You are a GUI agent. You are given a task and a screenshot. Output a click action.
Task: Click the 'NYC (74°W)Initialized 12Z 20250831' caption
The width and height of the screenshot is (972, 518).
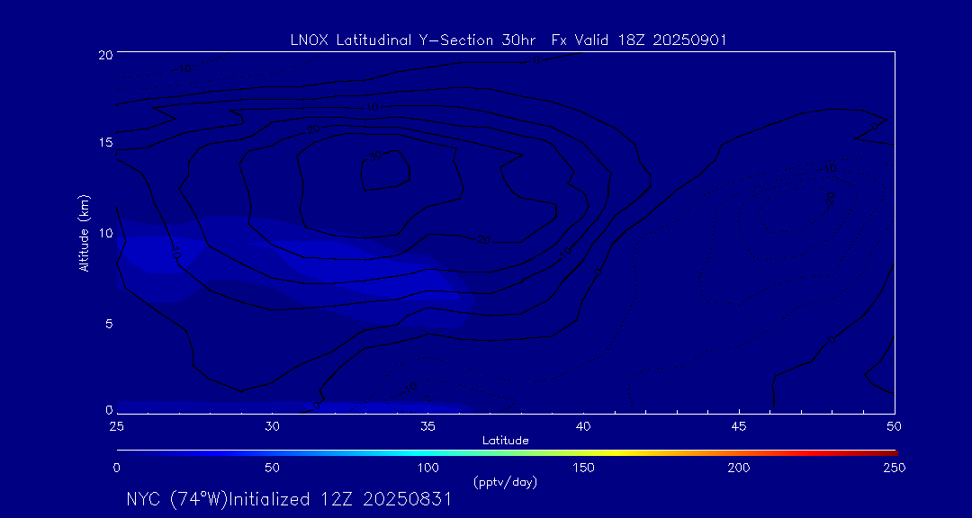[289, 500]
